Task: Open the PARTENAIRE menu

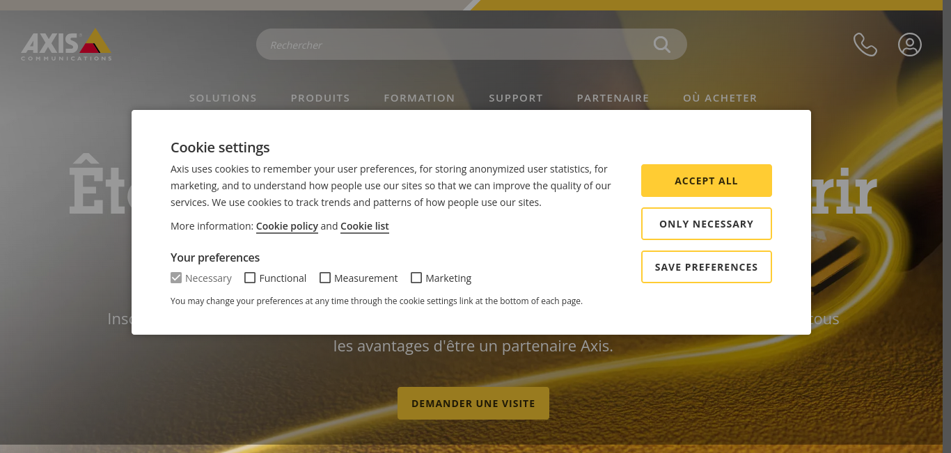Action: click(613, 98)
